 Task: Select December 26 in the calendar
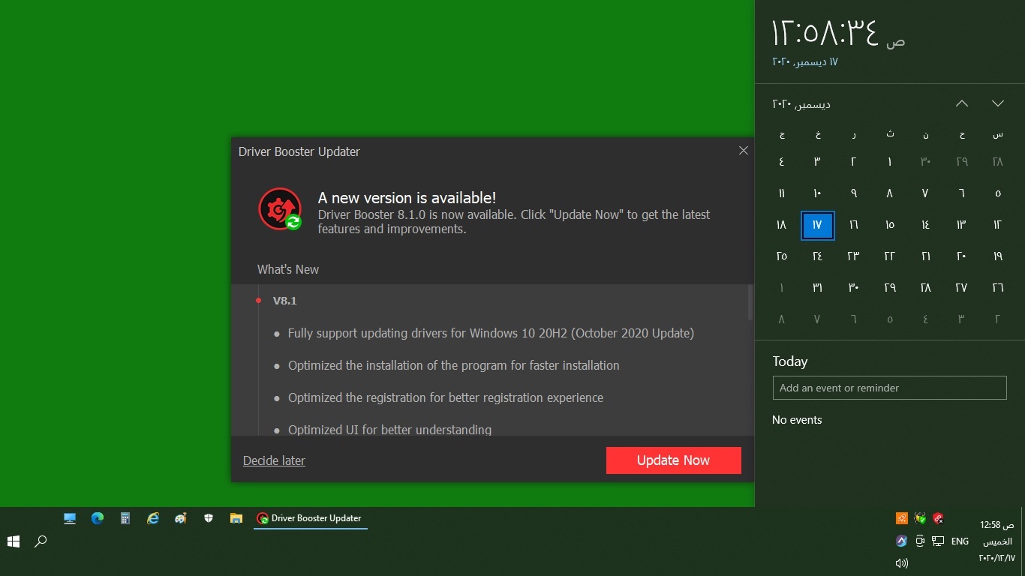[998, 288]
